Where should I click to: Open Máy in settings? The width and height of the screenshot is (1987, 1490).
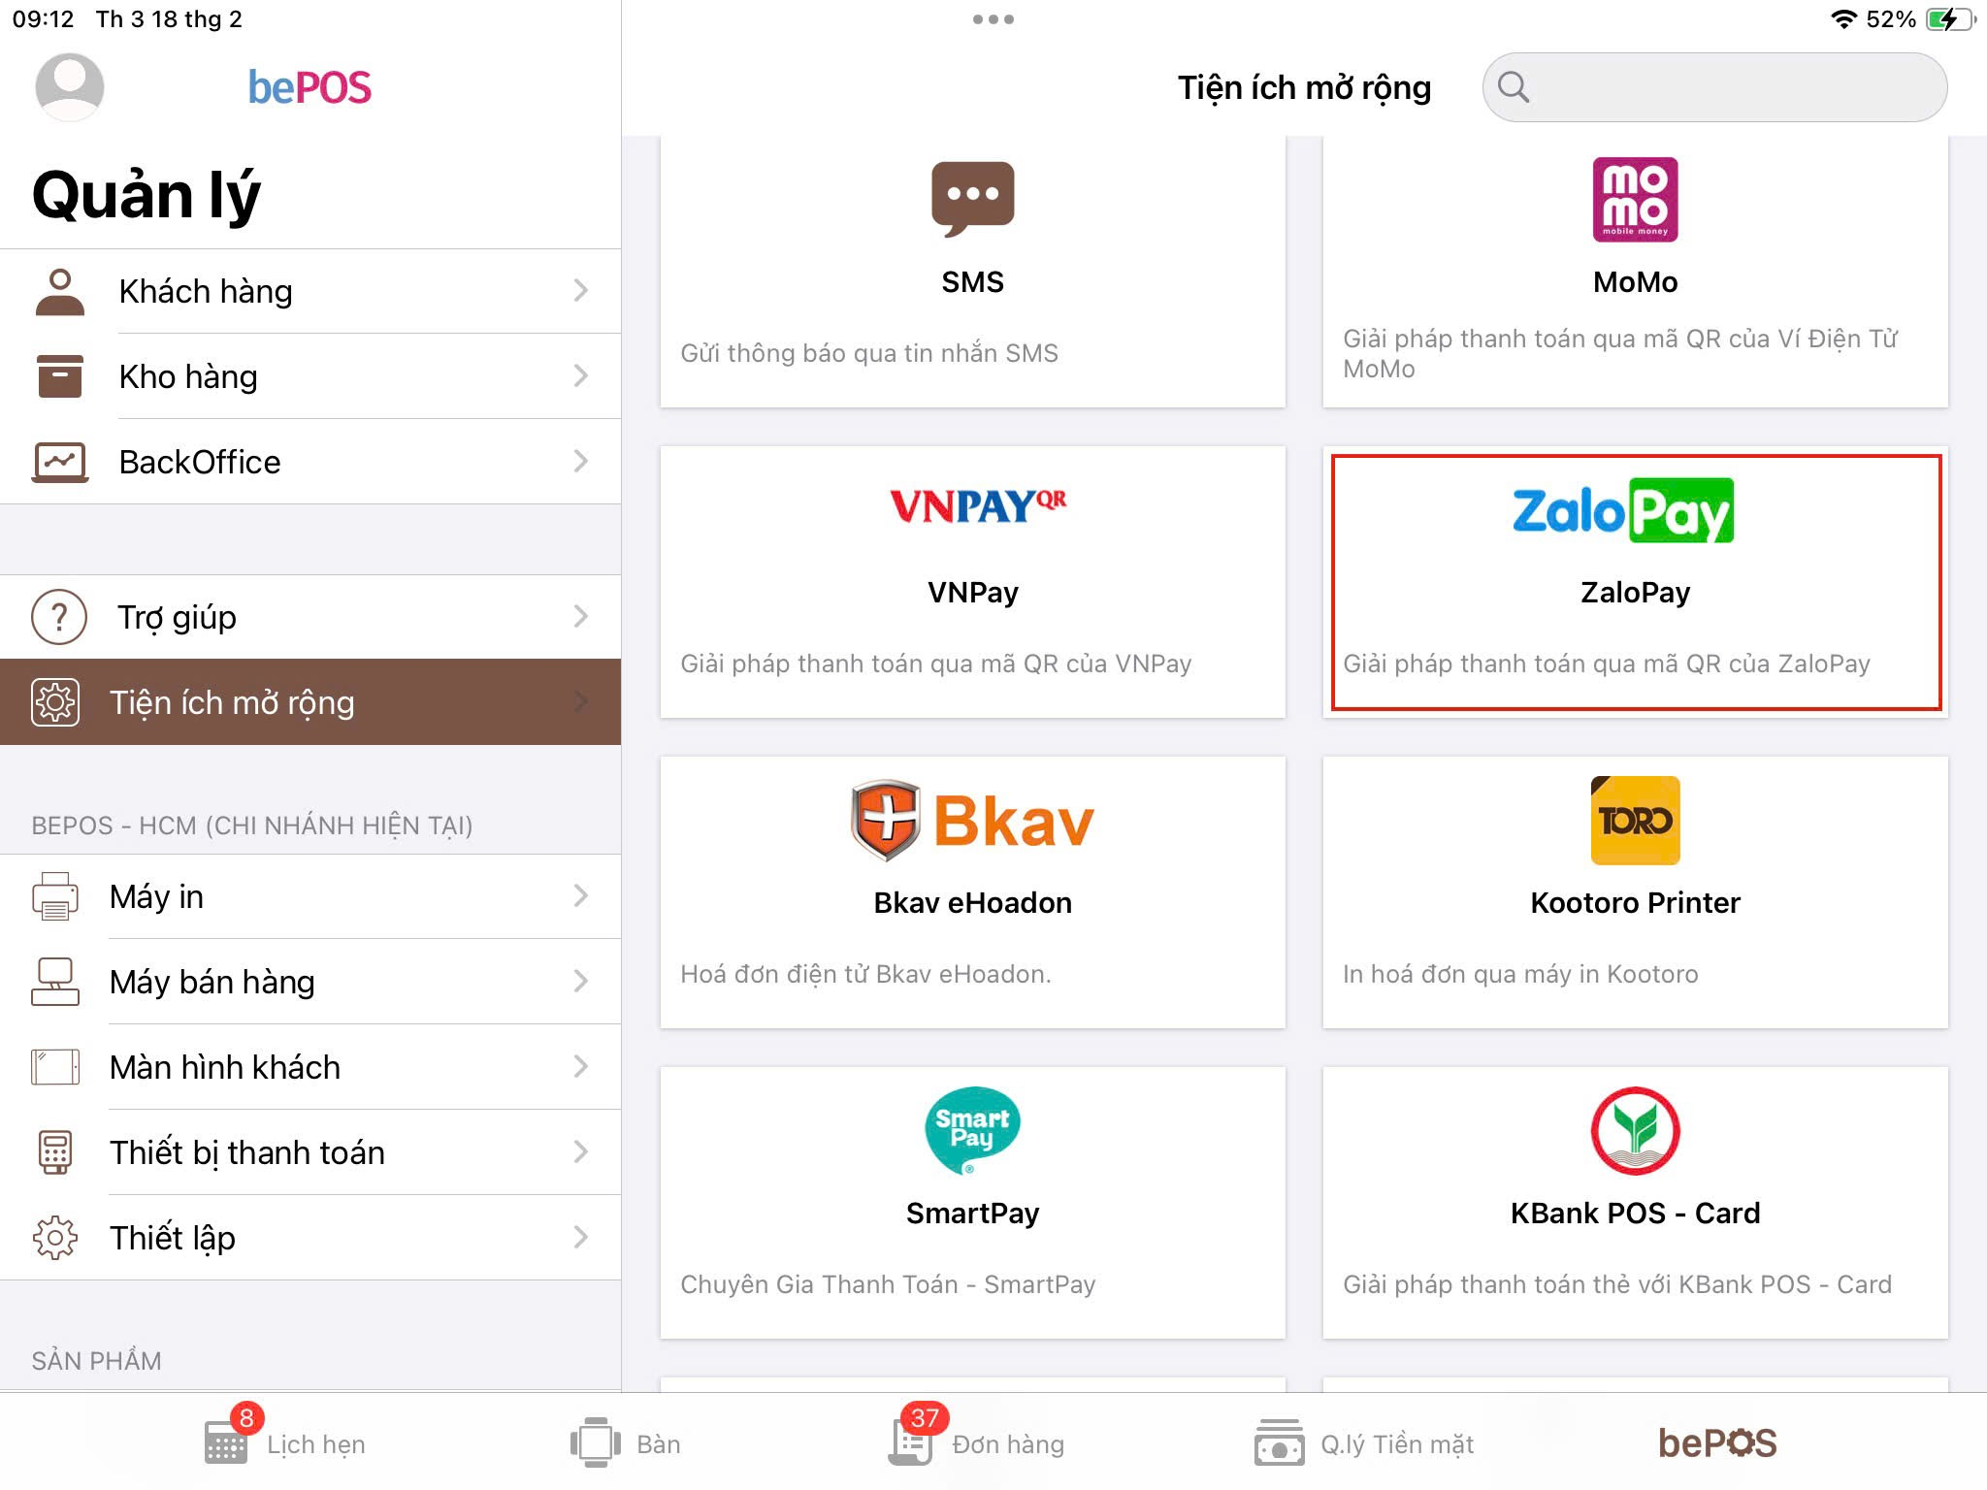(x=310, y=896)
